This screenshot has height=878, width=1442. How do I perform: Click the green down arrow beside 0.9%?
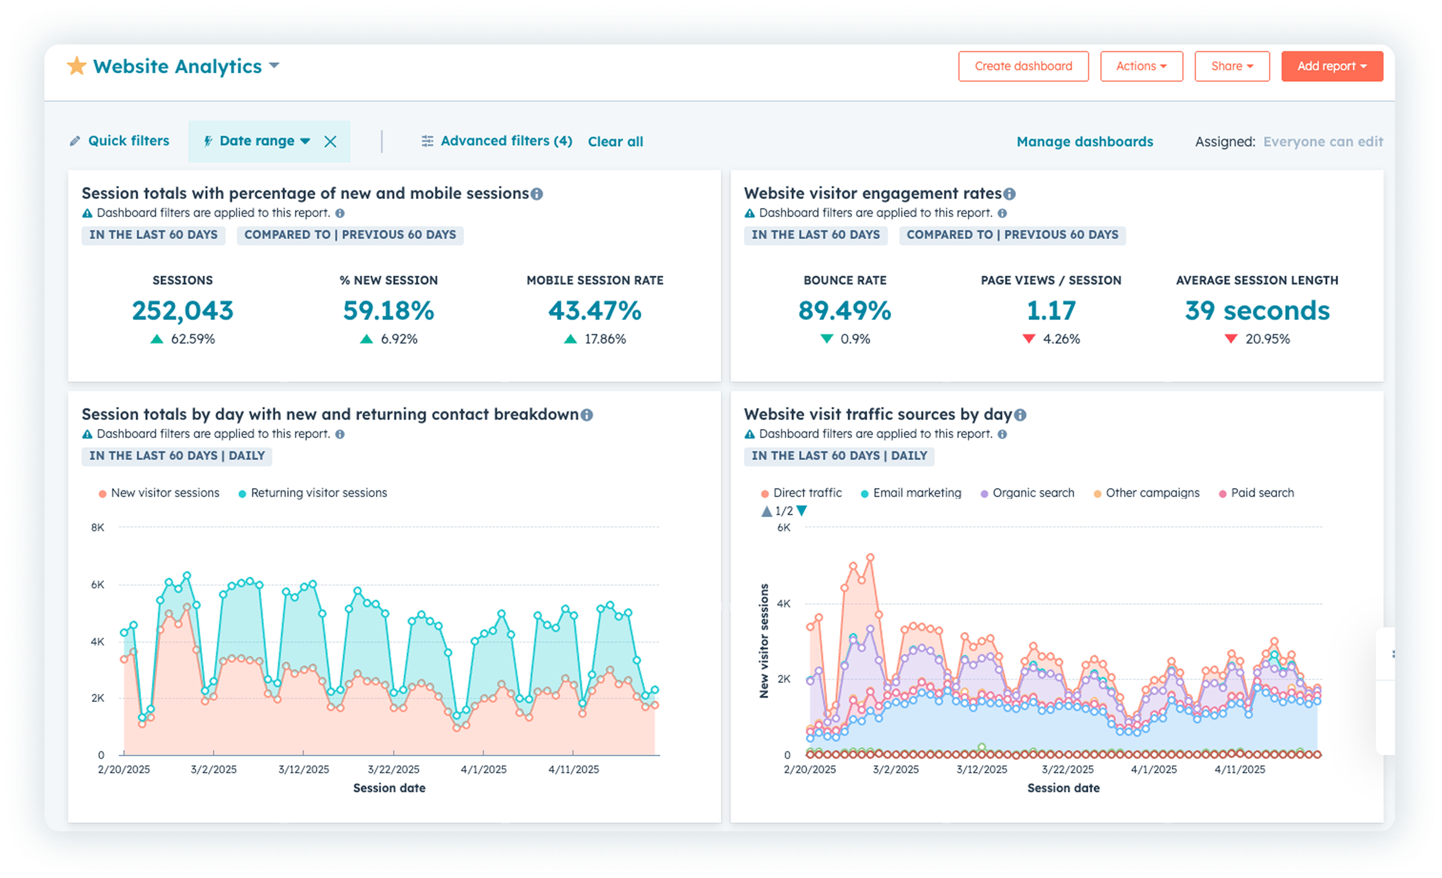827,339
